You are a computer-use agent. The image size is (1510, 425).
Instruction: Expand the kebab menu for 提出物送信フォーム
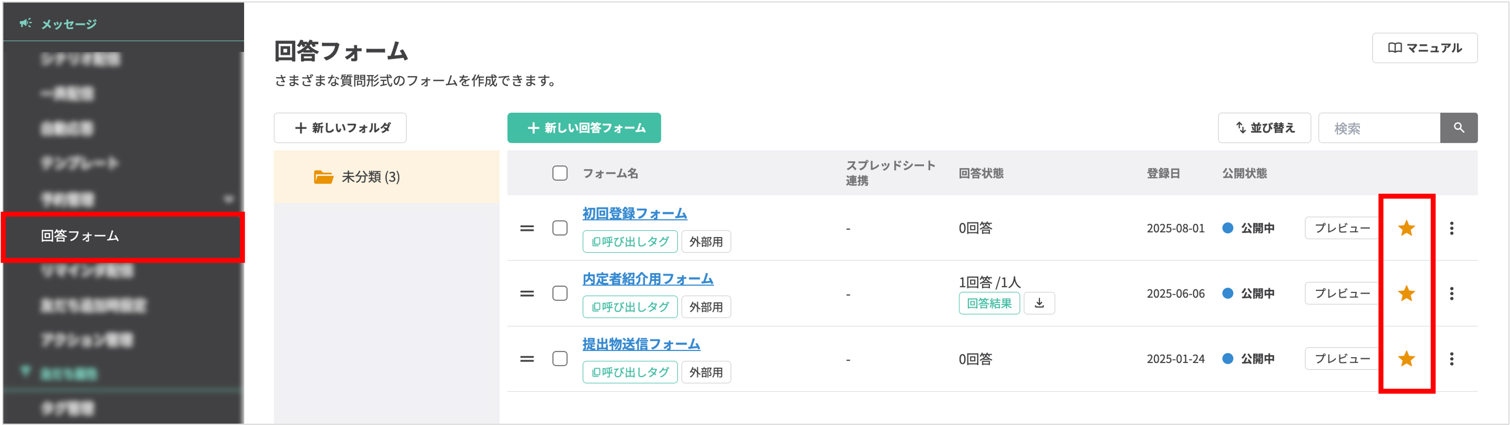(x=1451, y=358)
